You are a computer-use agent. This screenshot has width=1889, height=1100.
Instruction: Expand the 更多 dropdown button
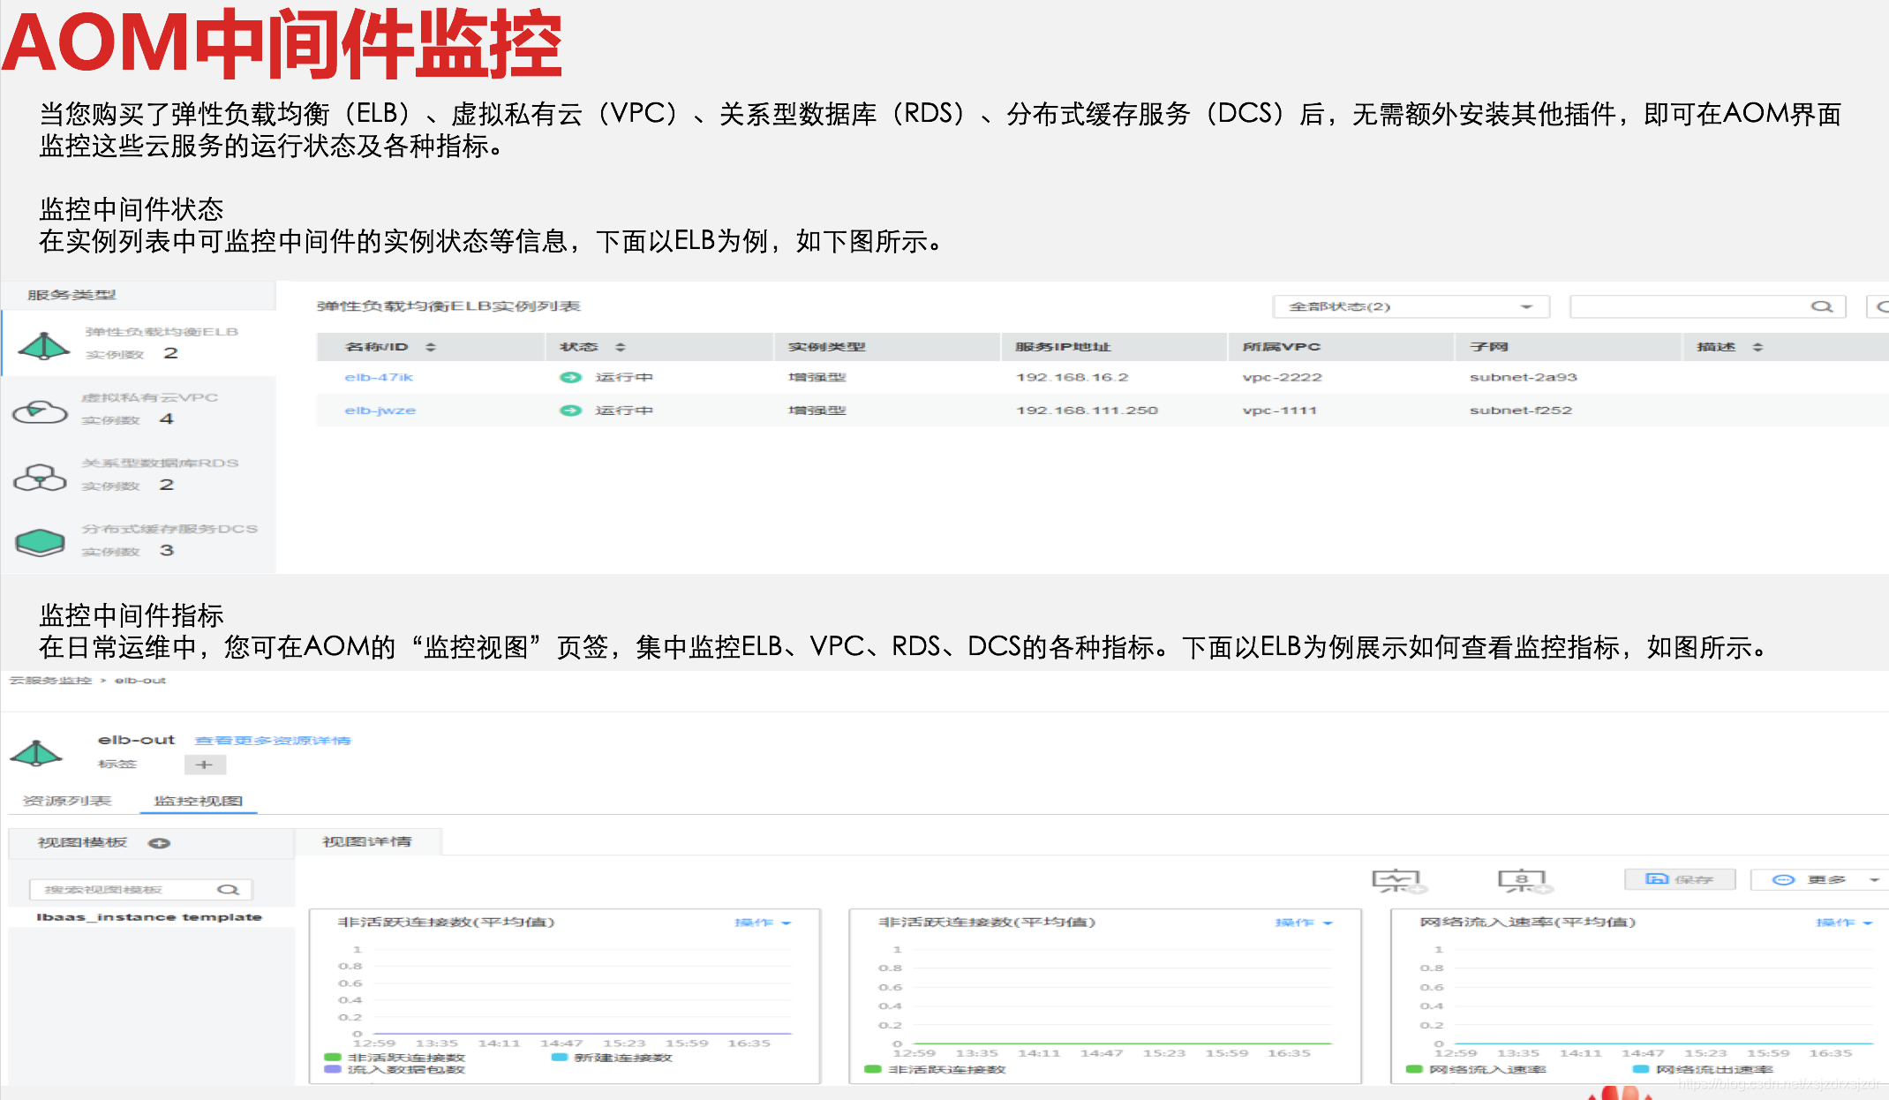coord(1825,879)
